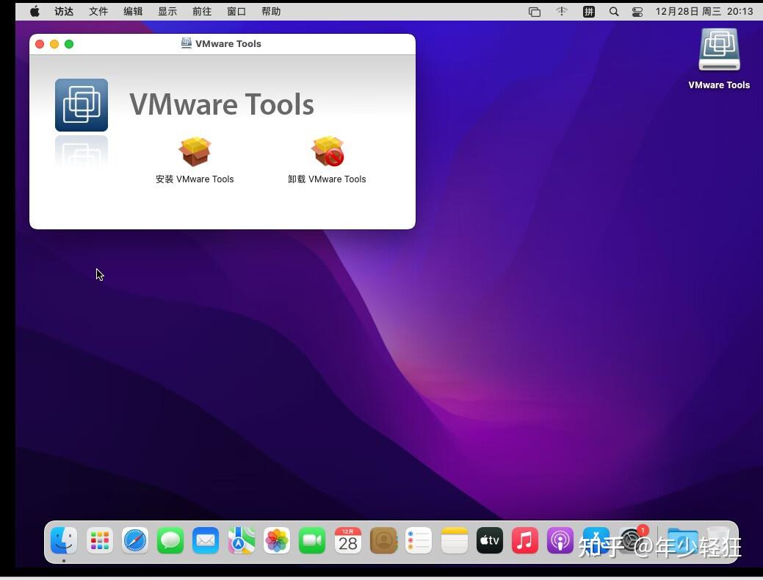
Task: Open the 帮助 menu
Action: (x=271, y=11)
